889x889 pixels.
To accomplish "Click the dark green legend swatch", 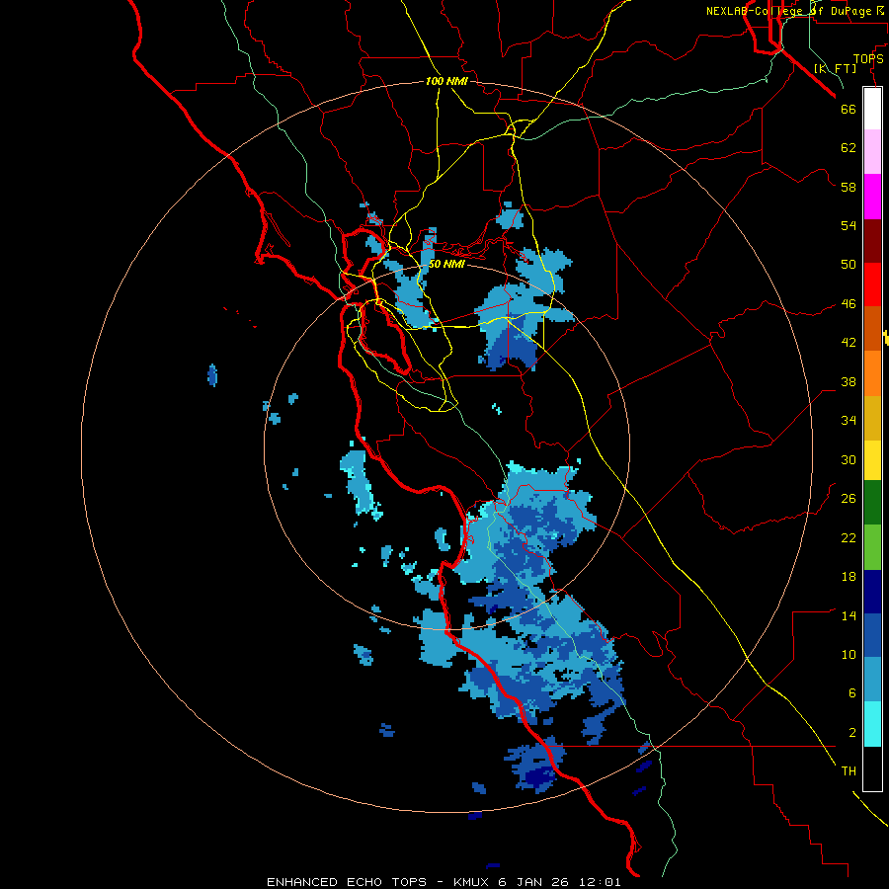I will (872, 503).
